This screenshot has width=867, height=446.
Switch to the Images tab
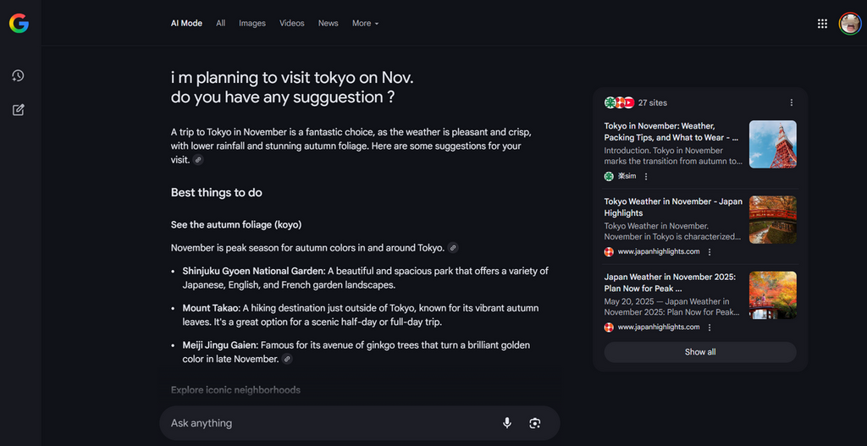[252, 23]
